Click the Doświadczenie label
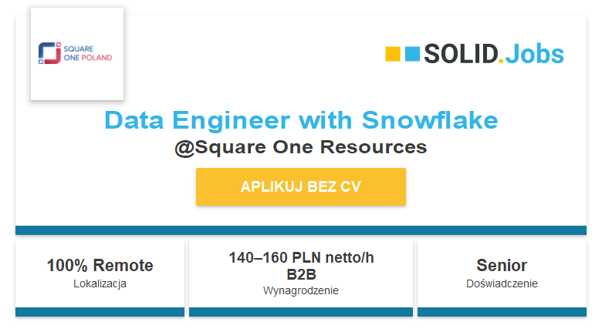602x332 pixels. [x=502, y=283]
